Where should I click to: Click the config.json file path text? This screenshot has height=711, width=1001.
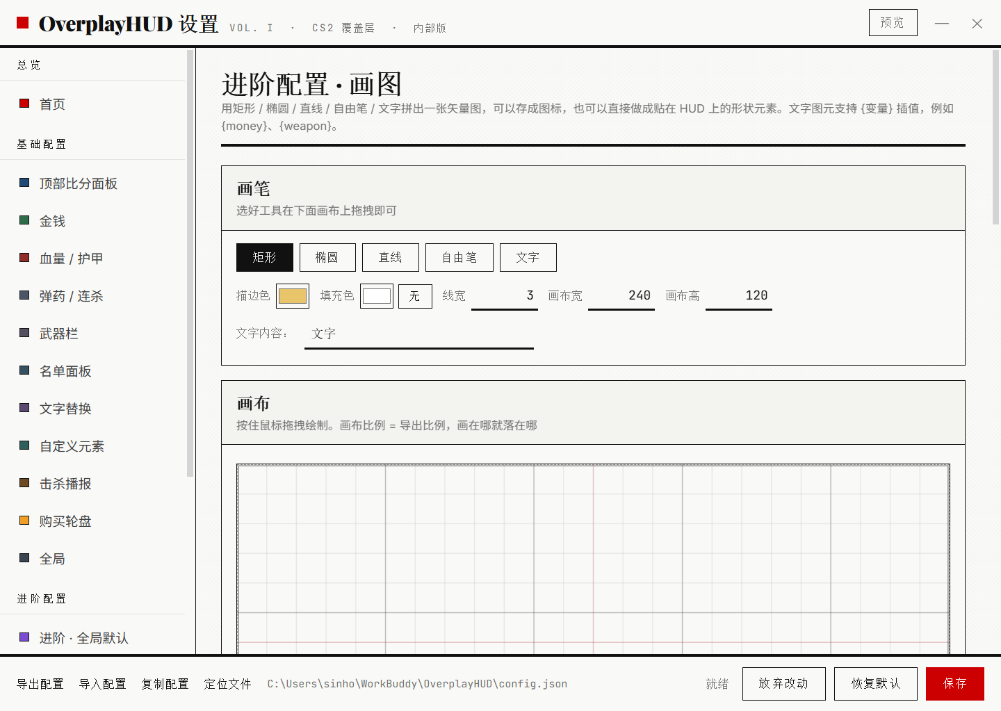tap(417, 684)
